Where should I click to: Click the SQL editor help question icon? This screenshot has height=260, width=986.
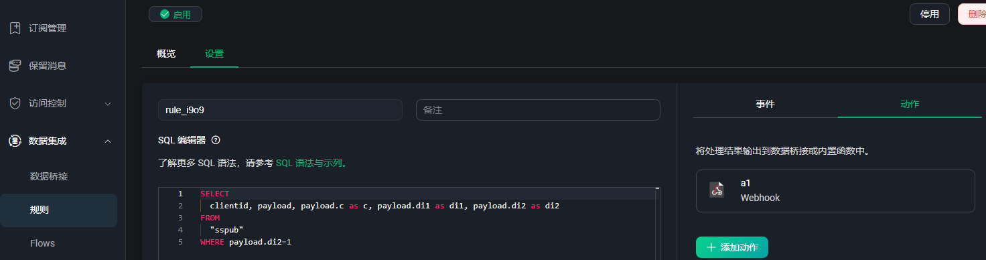(x=216, y=140)
